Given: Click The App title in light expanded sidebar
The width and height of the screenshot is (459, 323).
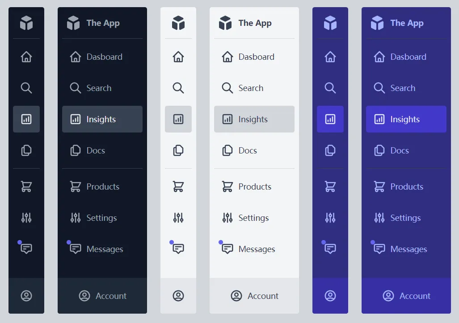Looking at the screenshot, I should [255, 23].
